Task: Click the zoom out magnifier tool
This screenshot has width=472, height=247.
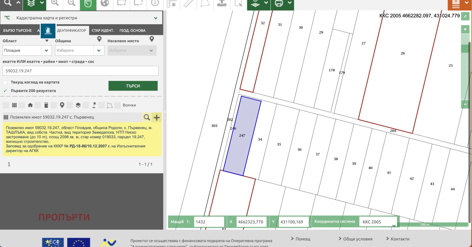Action: point(71,3)
